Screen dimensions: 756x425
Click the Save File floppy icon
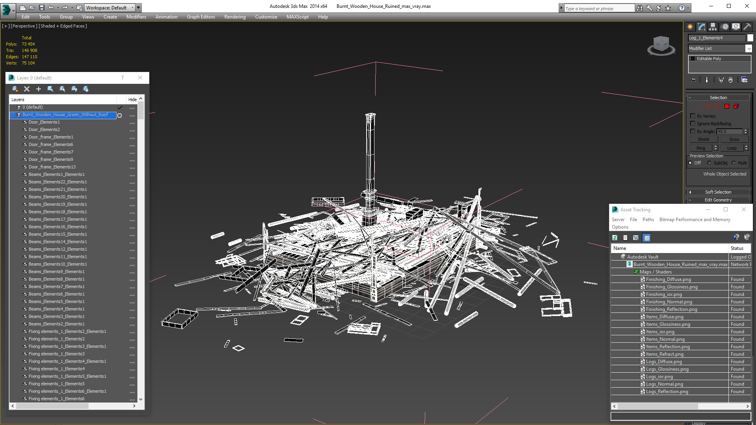pyautogui.click(x=41, y=7)
